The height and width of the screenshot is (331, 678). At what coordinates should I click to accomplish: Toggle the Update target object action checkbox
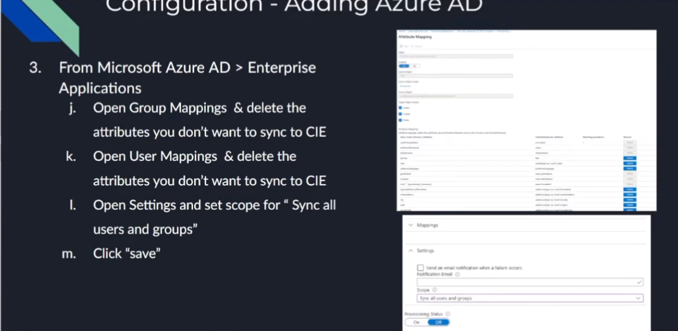tap(400, 114)
